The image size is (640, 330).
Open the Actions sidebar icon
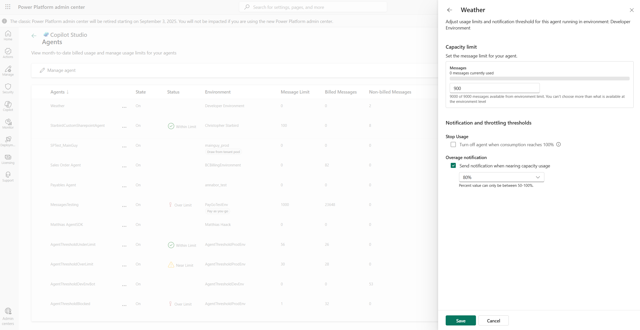coord(8,53)
